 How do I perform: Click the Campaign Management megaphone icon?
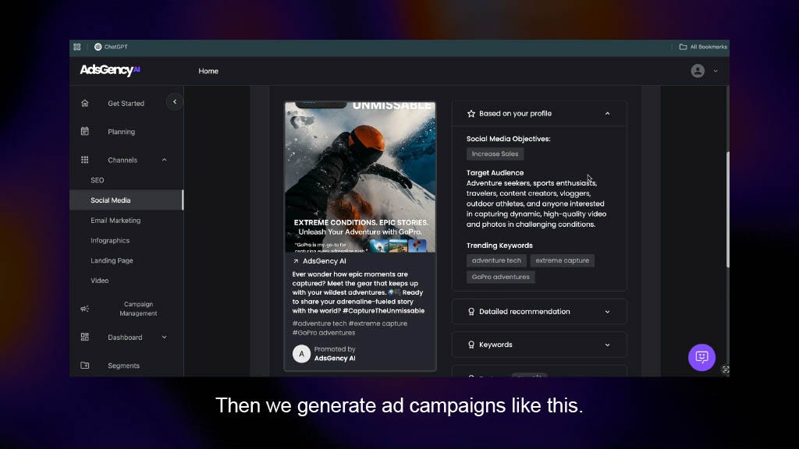(85, 309)
